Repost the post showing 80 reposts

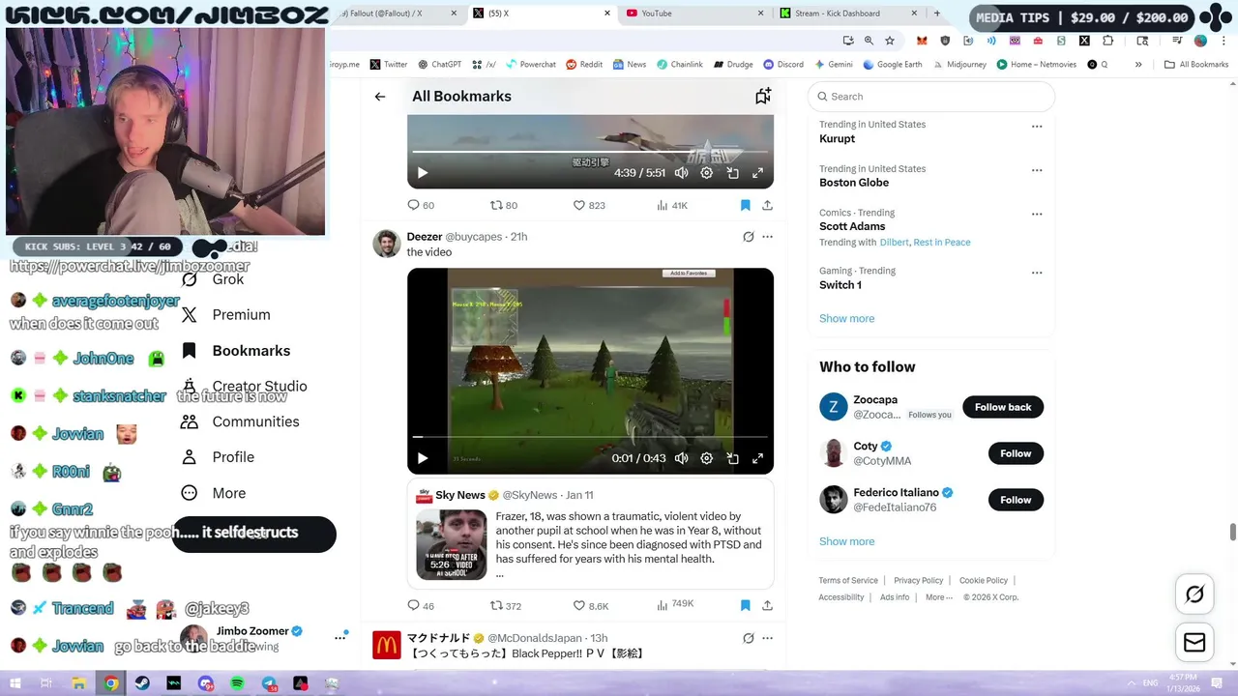(x=504, y=205)
